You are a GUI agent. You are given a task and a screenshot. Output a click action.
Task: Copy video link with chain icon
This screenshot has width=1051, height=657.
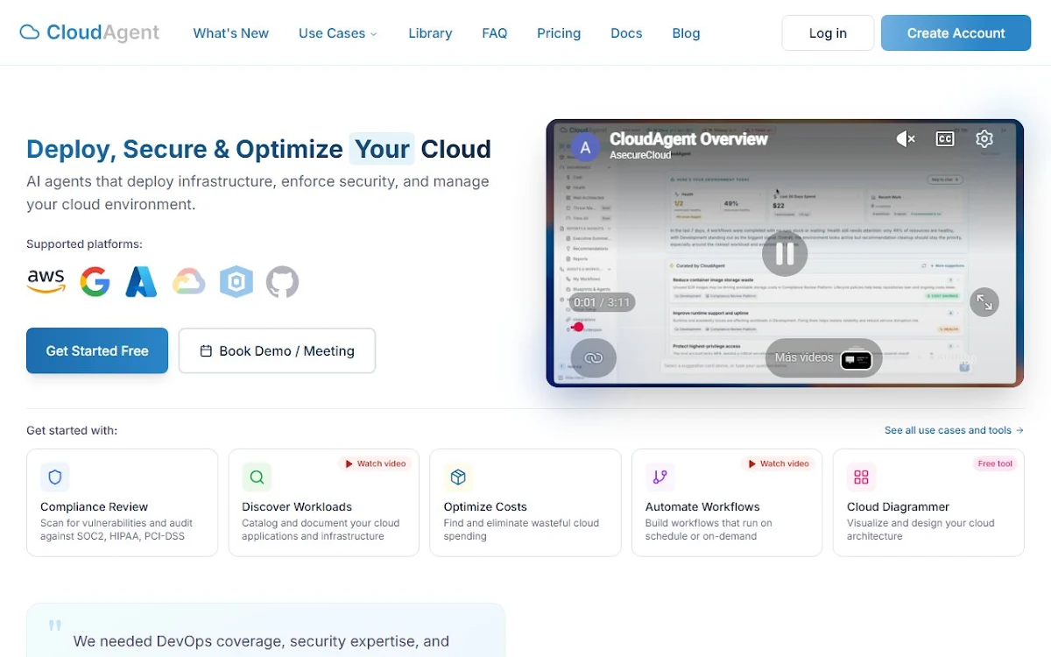coord(594,357)
